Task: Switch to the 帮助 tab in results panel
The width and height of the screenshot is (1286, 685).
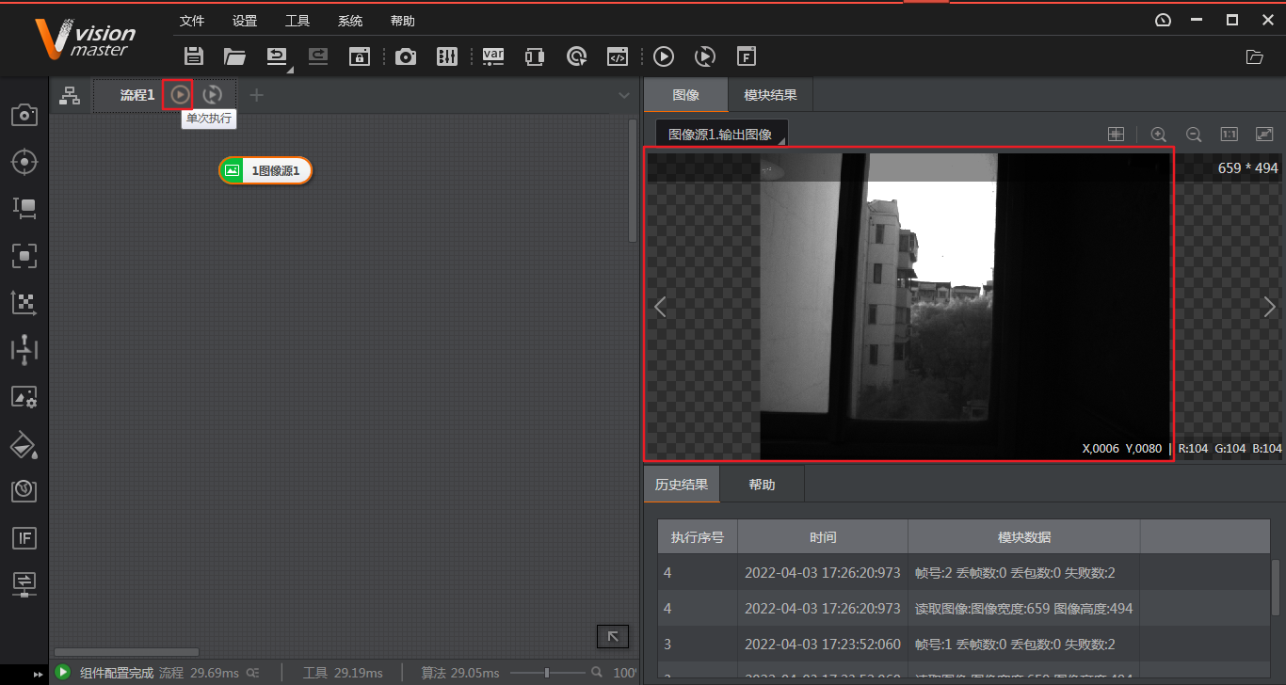Action: pyautogui.click(x=762, y=484)
